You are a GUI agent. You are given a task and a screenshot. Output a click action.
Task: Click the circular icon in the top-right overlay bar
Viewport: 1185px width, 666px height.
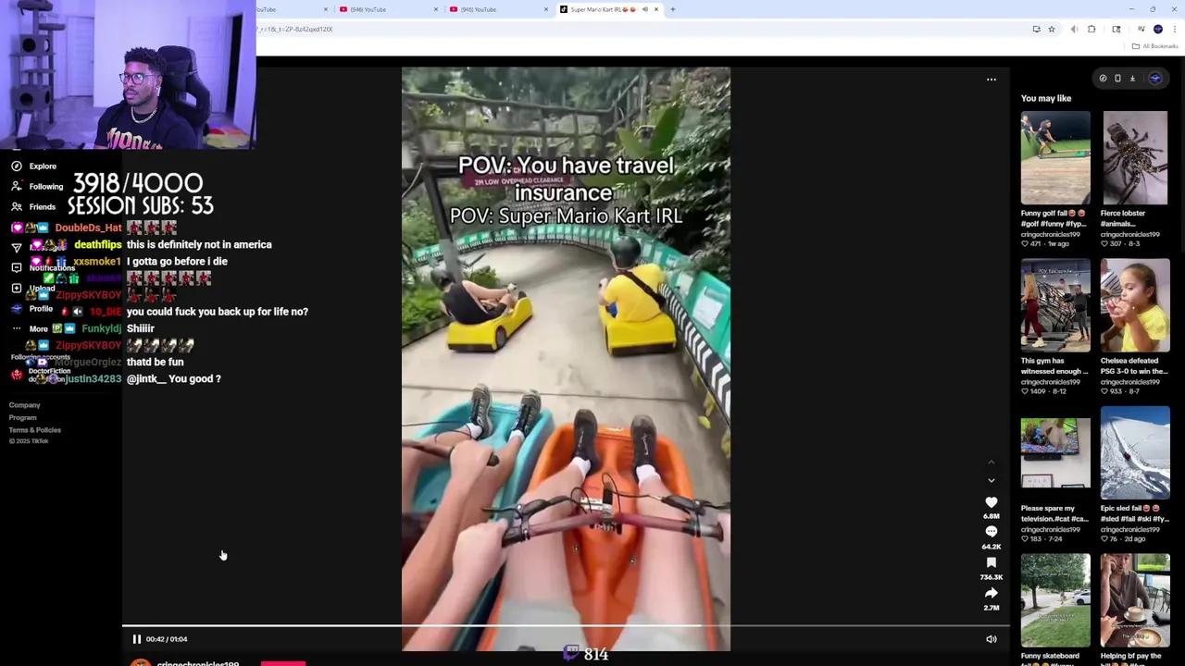coord(1103,79)
